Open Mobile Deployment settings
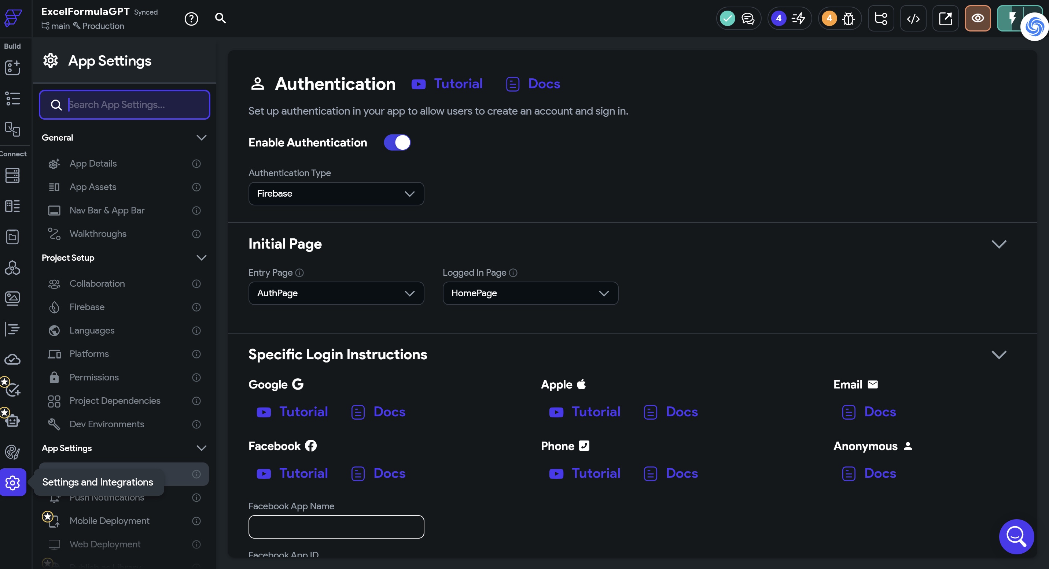The width and height of the screenshot is (1049, 569). pyautogui.click(x=124, y=521)
